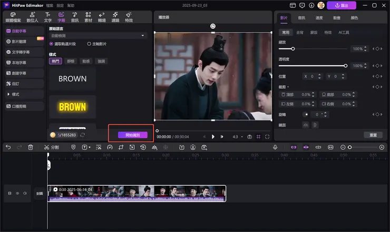
Task: Select 自動字幕 auto subtitles in sidebar
Action: click(24, 31)
